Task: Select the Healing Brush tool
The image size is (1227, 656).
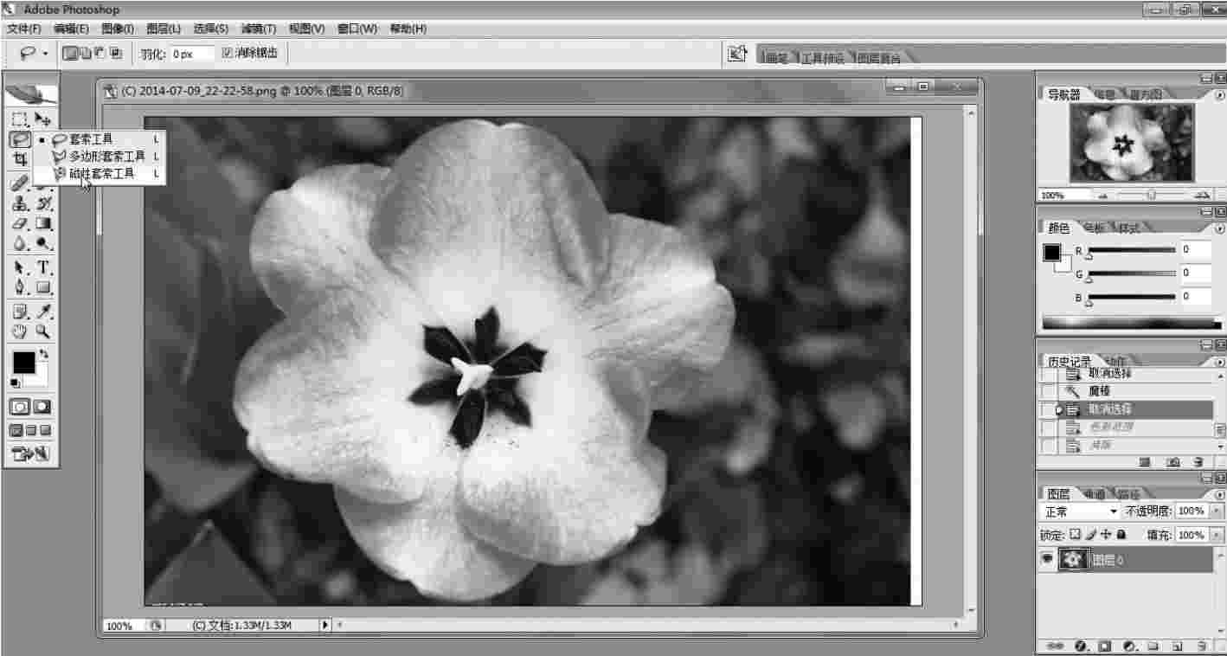Action: 19,183
